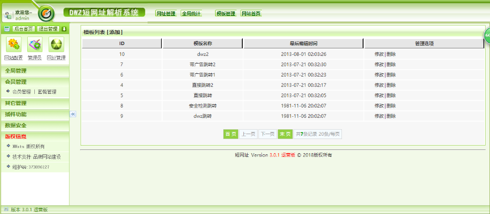
Task: Click 修改 for dwz跳转
Action: click(379, 116)
